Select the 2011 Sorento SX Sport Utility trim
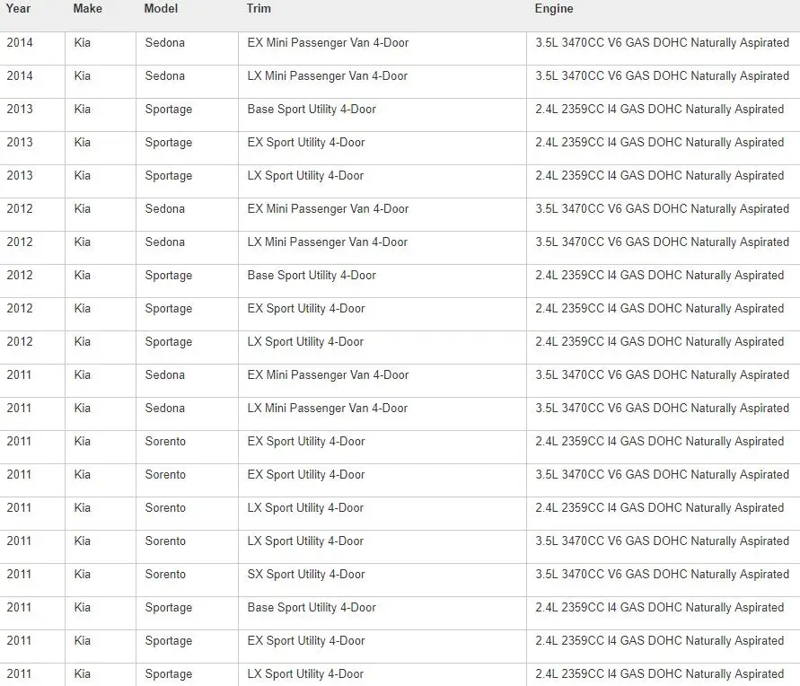This screenshot has height=686, width=800. point(306,575)
